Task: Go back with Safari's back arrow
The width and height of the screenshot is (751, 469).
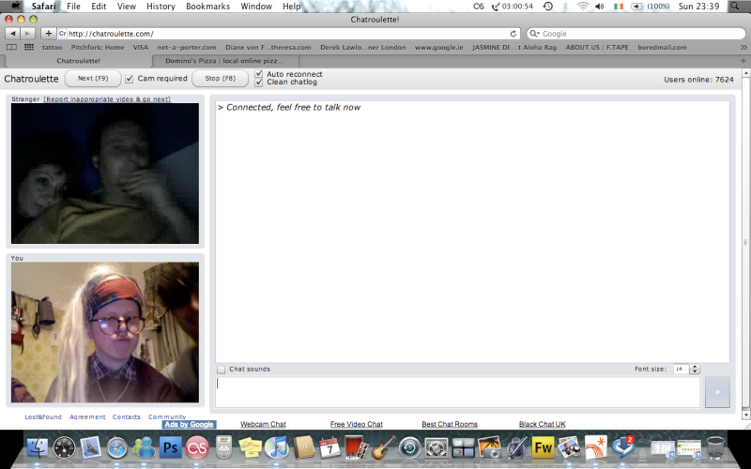Action: click(13, 34)
